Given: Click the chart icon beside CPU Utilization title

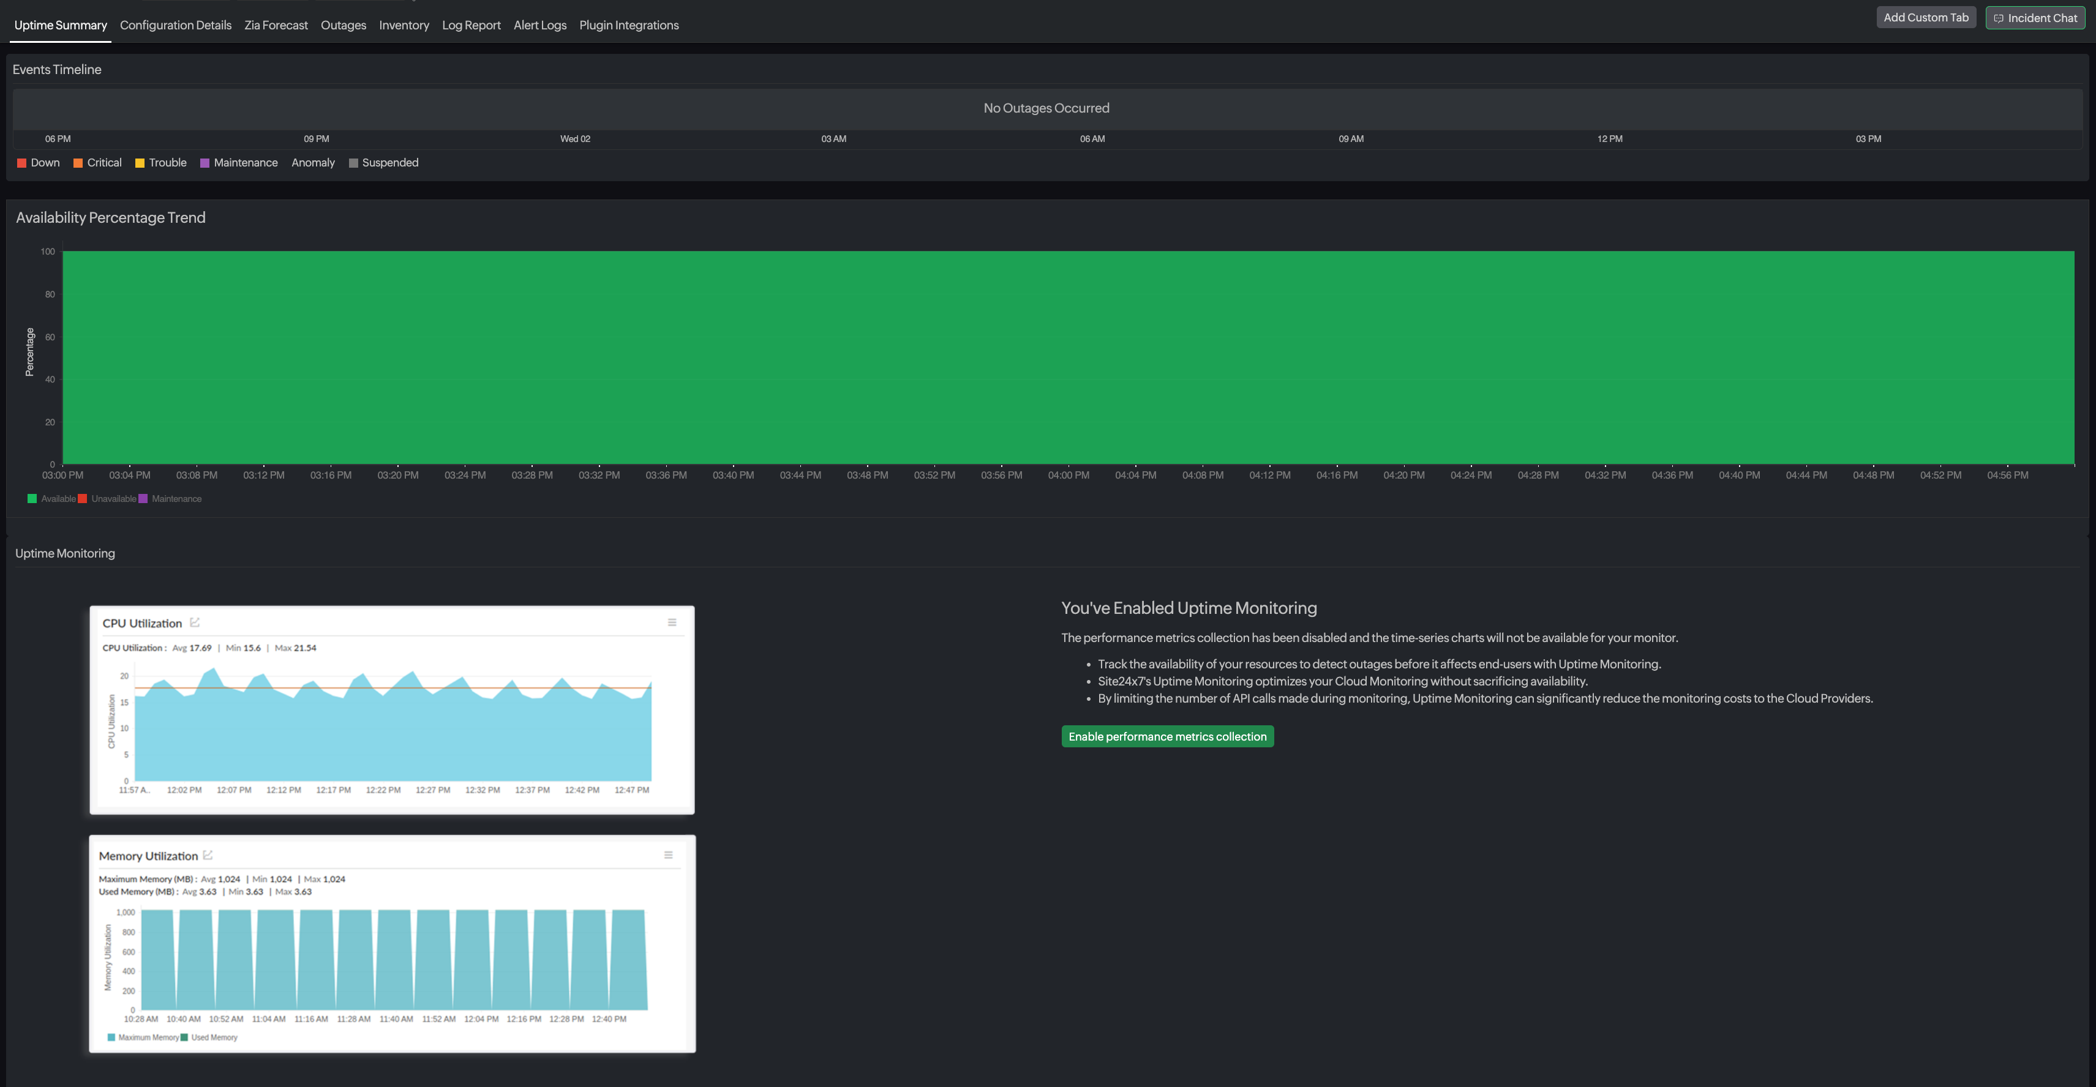Looking at the screenshot, I should coord(195,623).
